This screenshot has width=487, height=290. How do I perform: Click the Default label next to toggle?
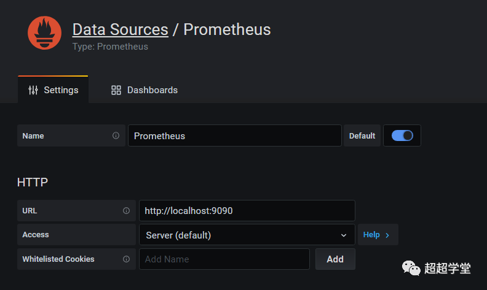(362, 135)
